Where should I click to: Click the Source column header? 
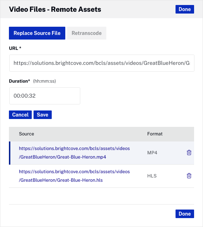point(26,134)
